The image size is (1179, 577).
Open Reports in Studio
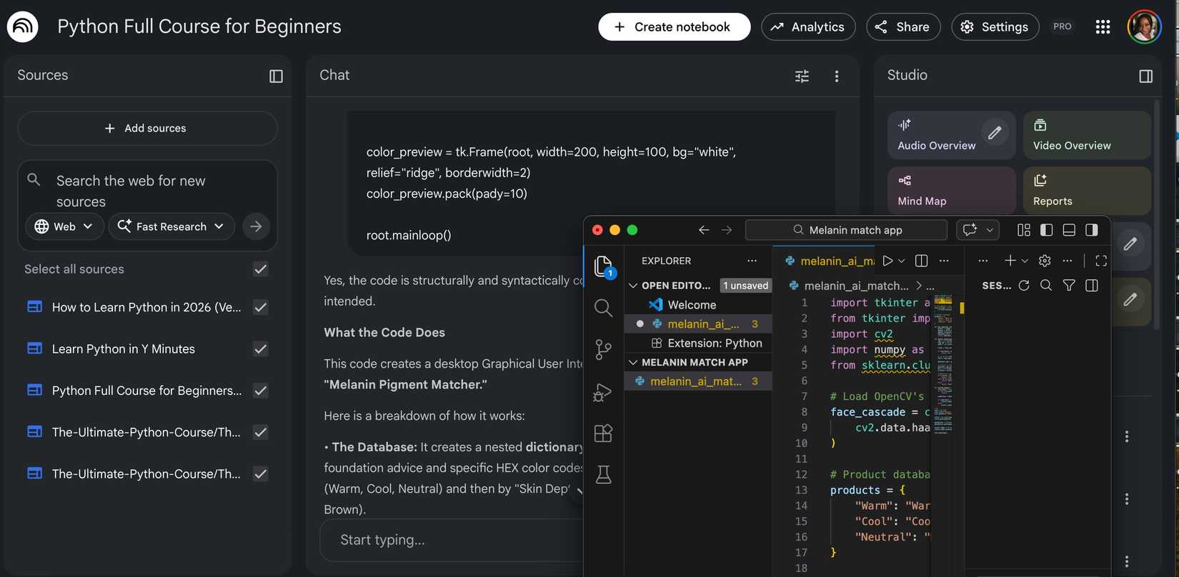pyautogui.click(x=1087, y=191)
